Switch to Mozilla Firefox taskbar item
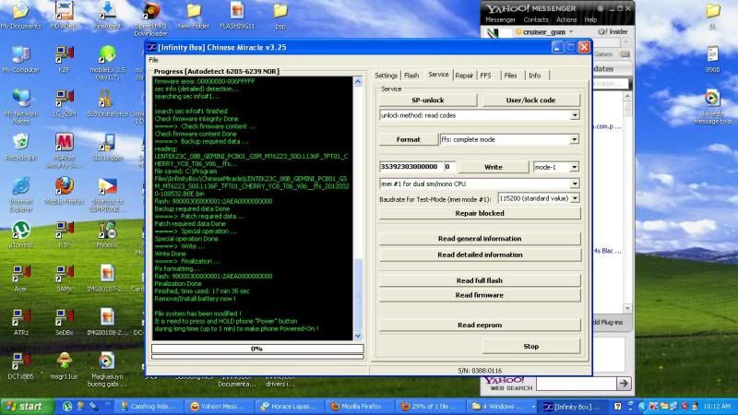Screen dimensions: 738x415 pos(360,407)
